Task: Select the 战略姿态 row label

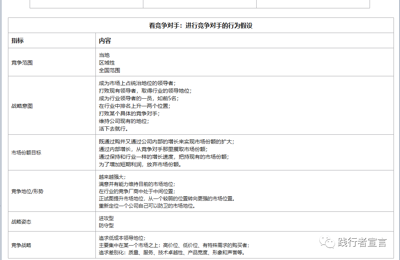Action: (21, 222)
